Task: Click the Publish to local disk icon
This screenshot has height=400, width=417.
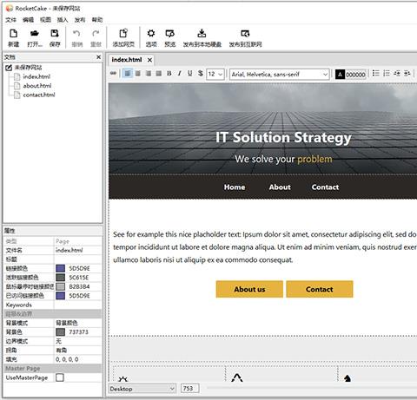Action: click(202, 34)
